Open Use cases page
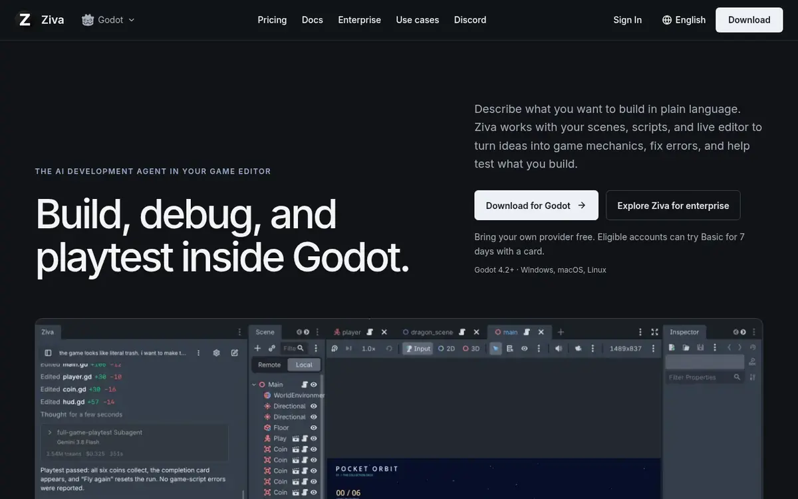The width and height of the screenshot is (798, 499). [x=418, y=20]
